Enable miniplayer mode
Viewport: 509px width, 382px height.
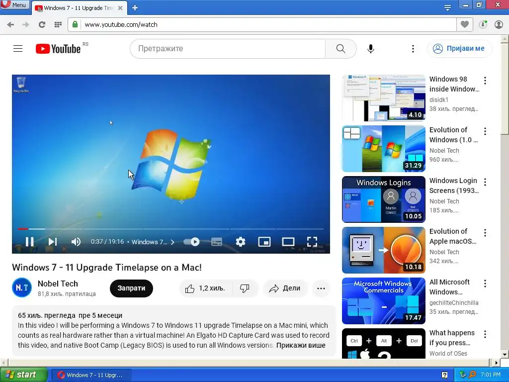[264, 242]
